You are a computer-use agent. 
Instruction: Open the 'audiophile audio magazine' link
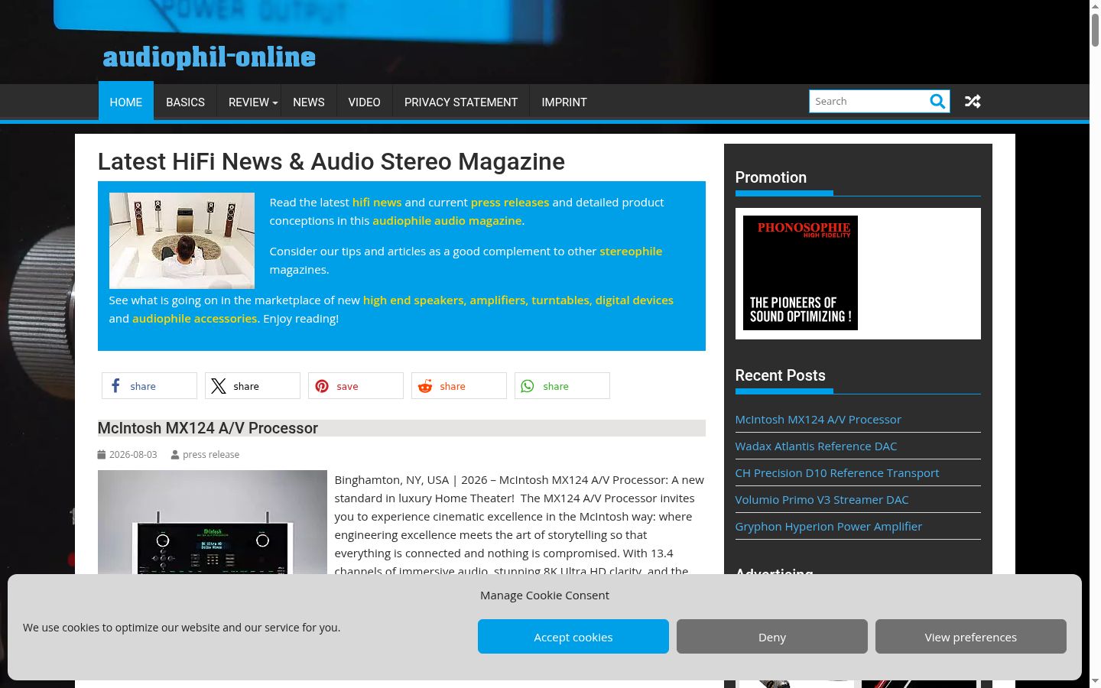tap(447, 220)
